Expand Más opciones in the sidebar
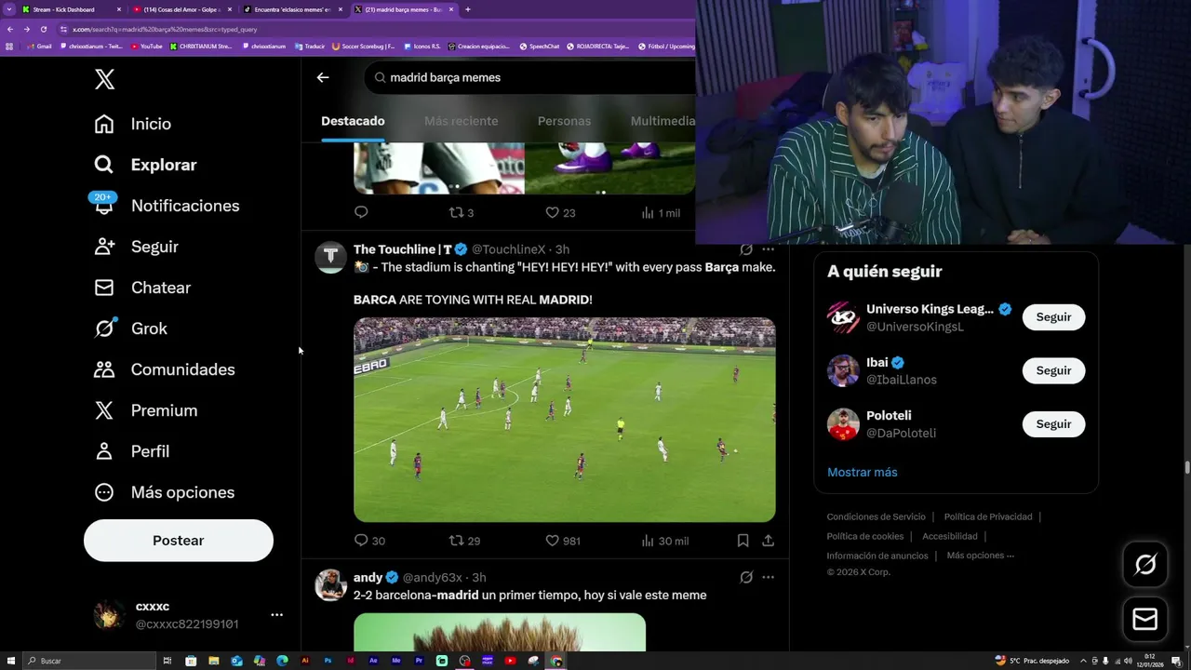The image size is (1191, 670). (165, 492)
